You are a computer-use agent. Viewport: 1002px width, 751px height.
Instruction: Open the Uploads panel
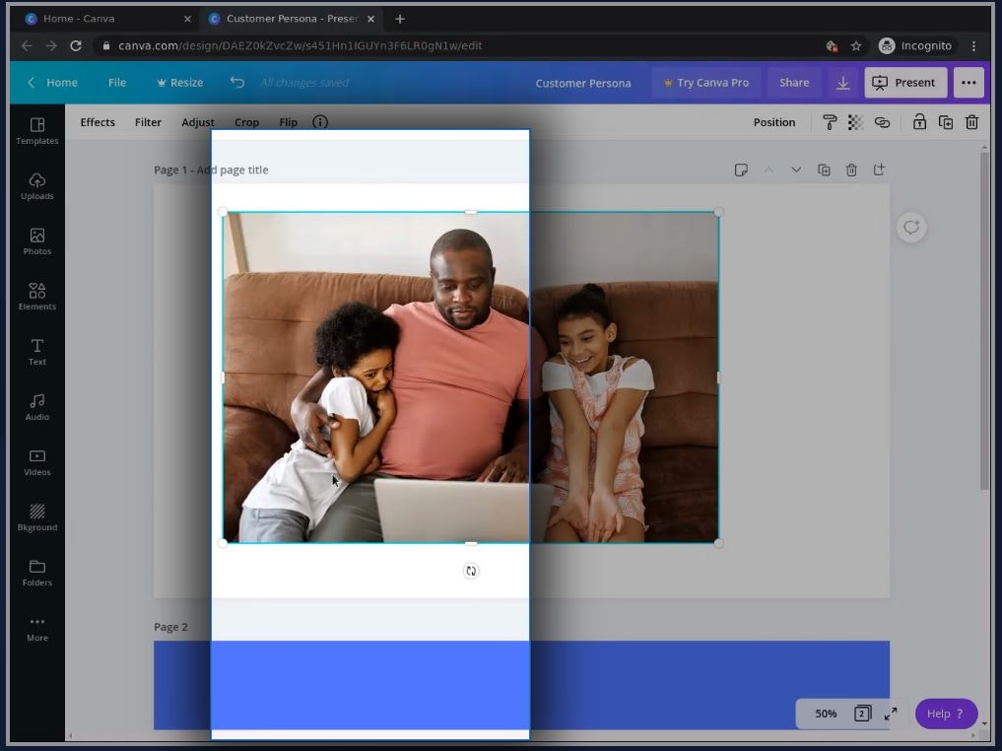click(37, 186)
